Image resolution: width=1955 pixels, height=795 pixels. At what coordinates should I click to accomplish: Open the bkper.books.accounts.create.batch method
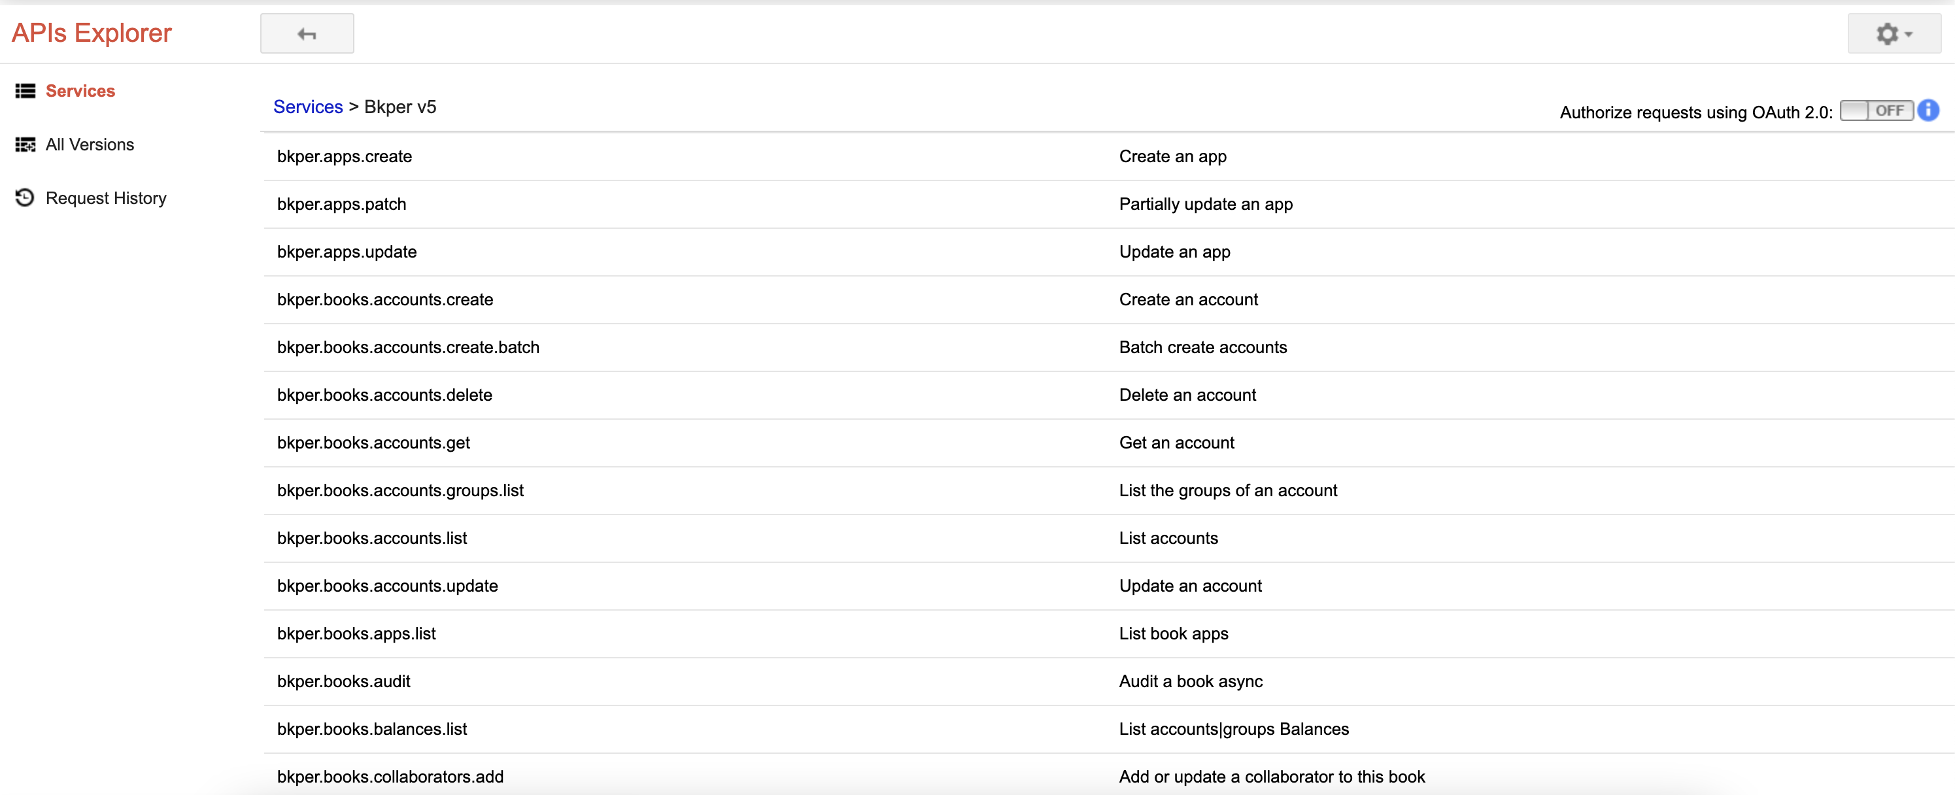(407, 347)
